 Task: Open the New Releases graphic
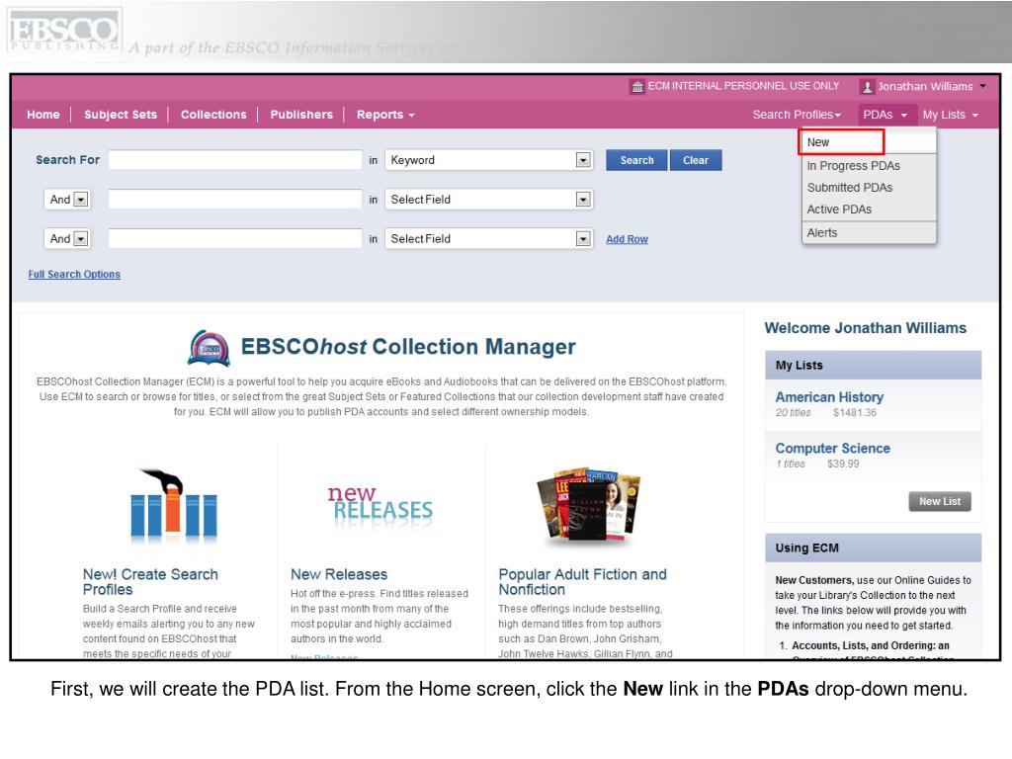click(x=380, y=505)
